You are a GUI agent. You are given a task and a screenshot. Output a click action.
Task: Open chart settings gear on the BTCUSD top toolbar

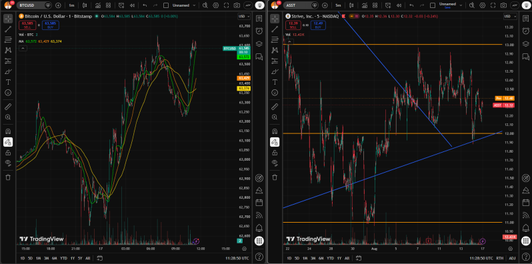pos(215,5)
